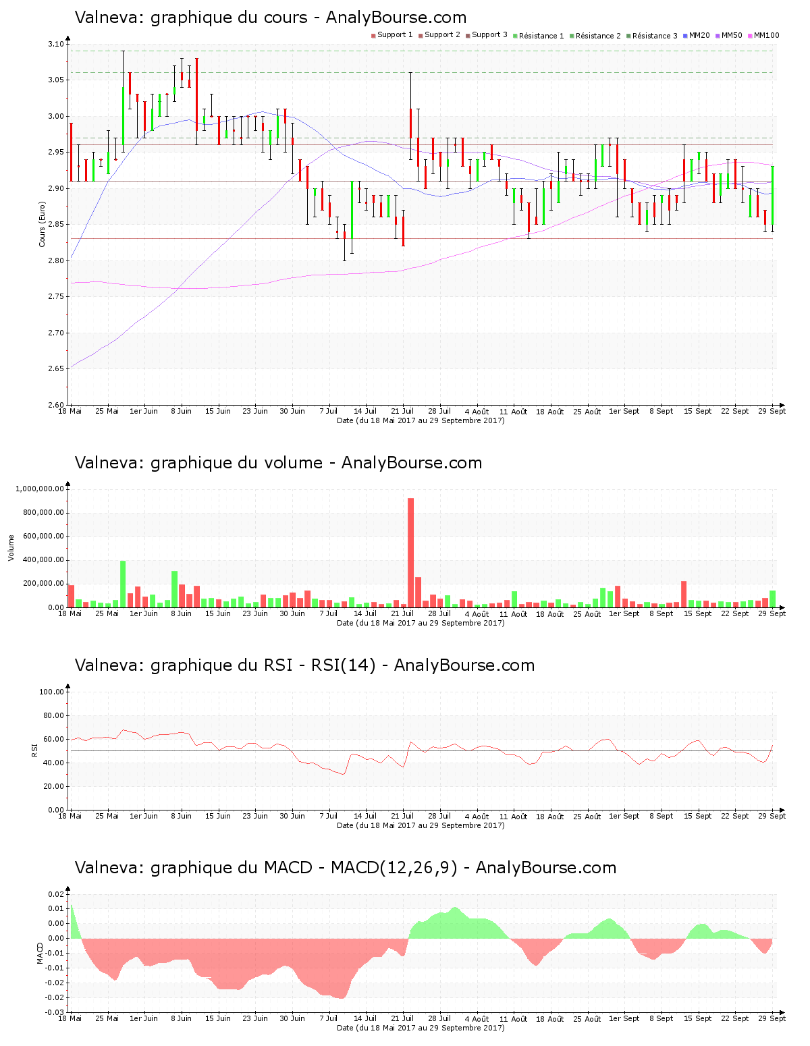Select the Résistance 2 legend entry
810x1046 pixels.
point(597,36)
